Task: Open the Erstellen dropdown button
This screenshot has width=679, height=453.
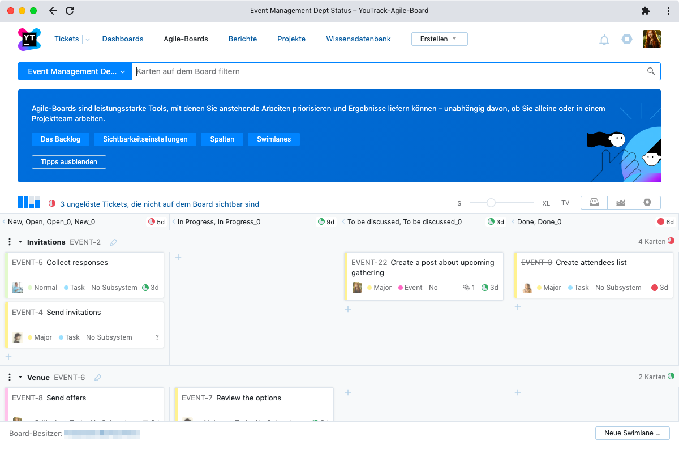Action: (439, 39)
